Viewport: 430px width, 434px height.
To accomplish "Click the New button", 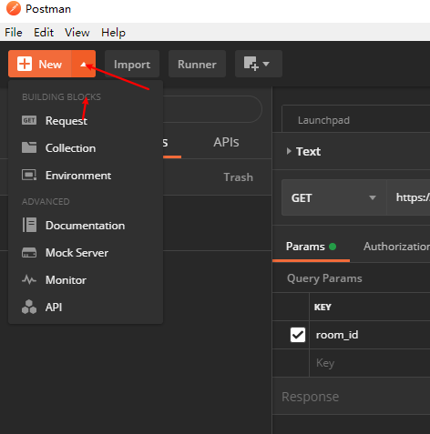I will tap(40, 64).
